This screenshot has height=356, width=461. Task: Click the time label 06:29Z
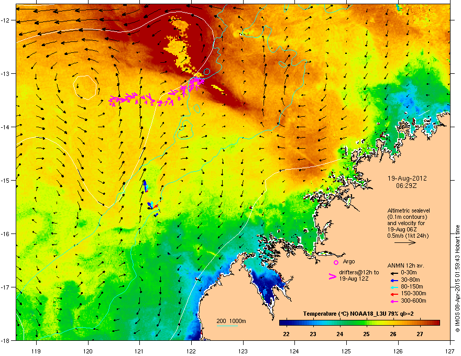click(406, 186)
